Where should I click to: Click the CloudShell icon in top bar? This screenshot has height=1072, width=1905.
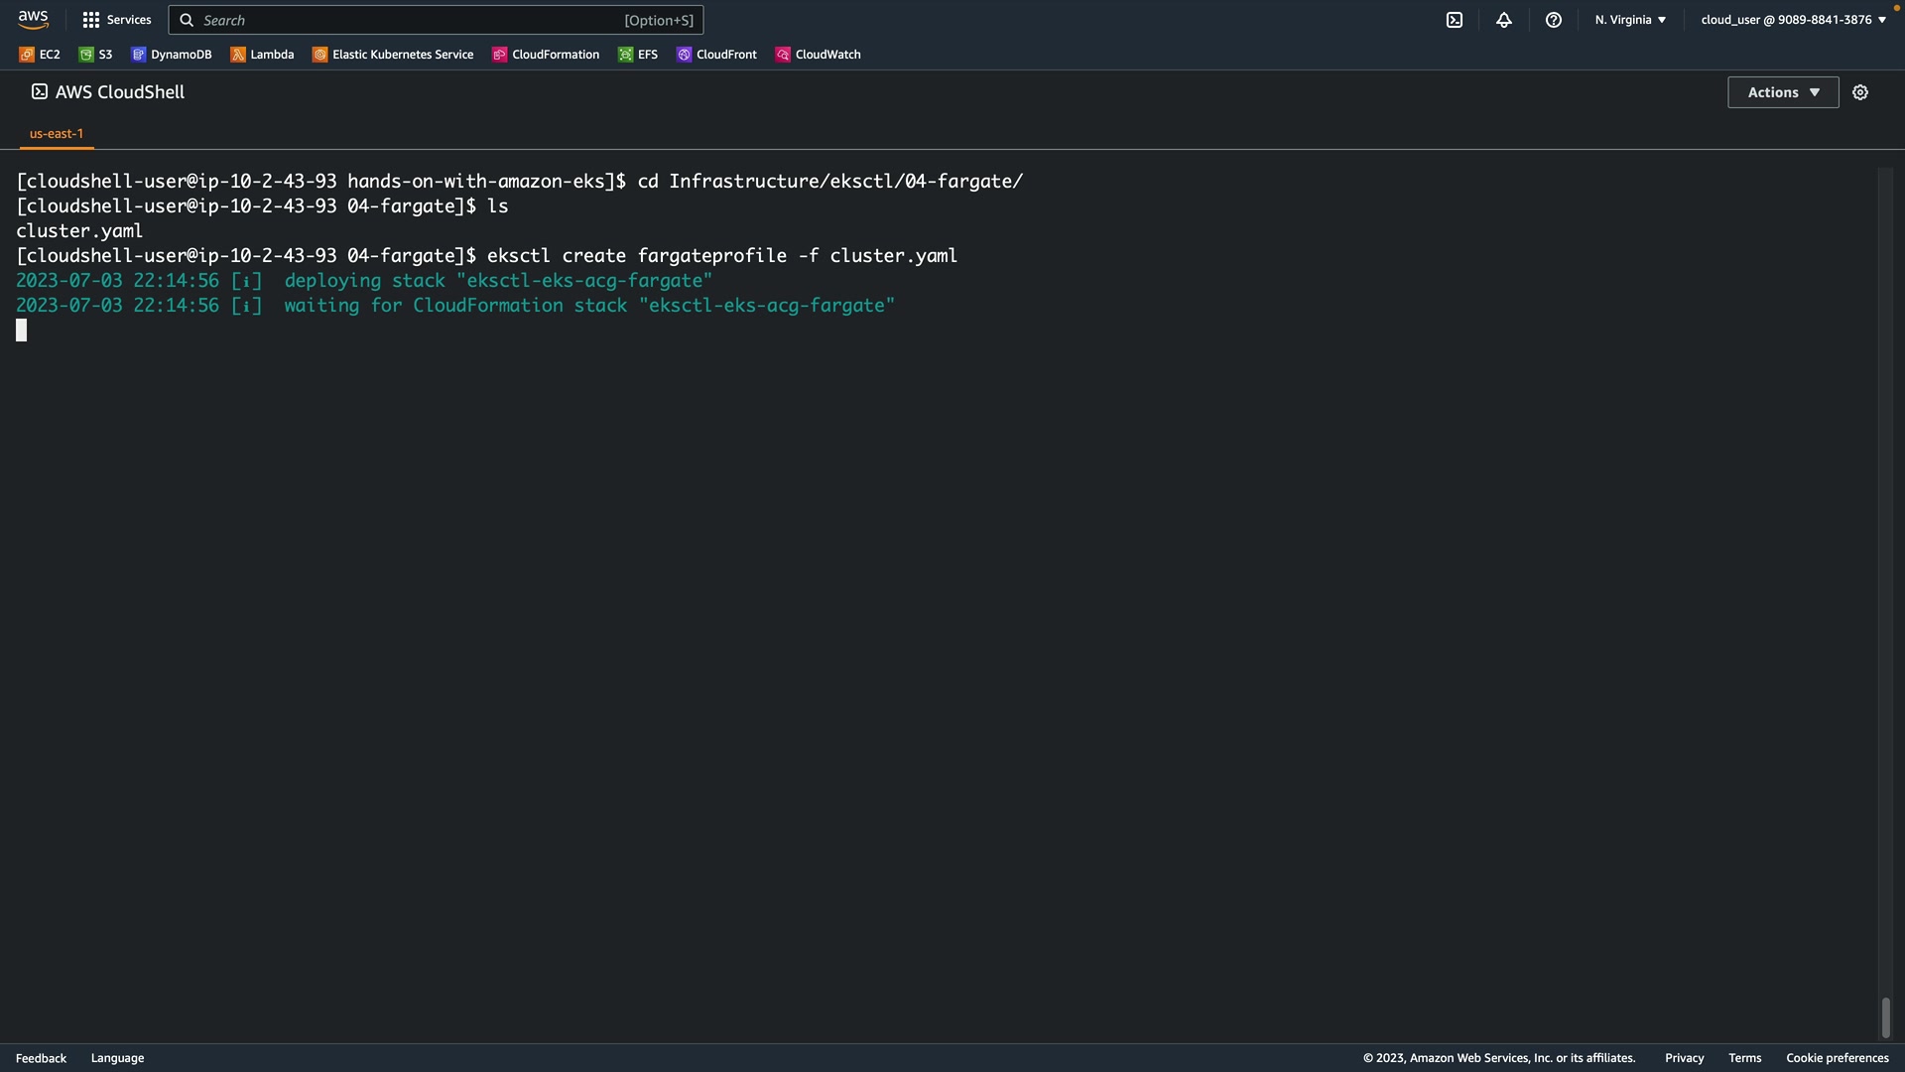pos(1455,20)
